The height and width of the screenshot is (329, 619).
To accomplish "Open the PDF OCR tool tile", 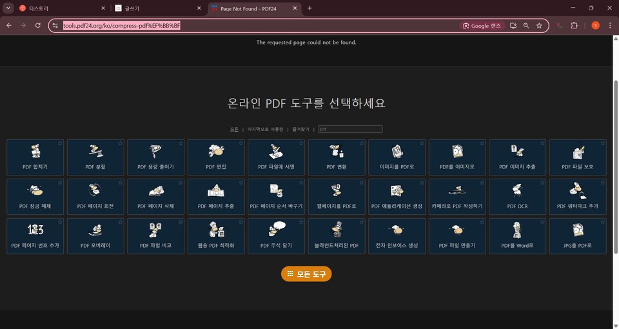I will tap(518, 197).
